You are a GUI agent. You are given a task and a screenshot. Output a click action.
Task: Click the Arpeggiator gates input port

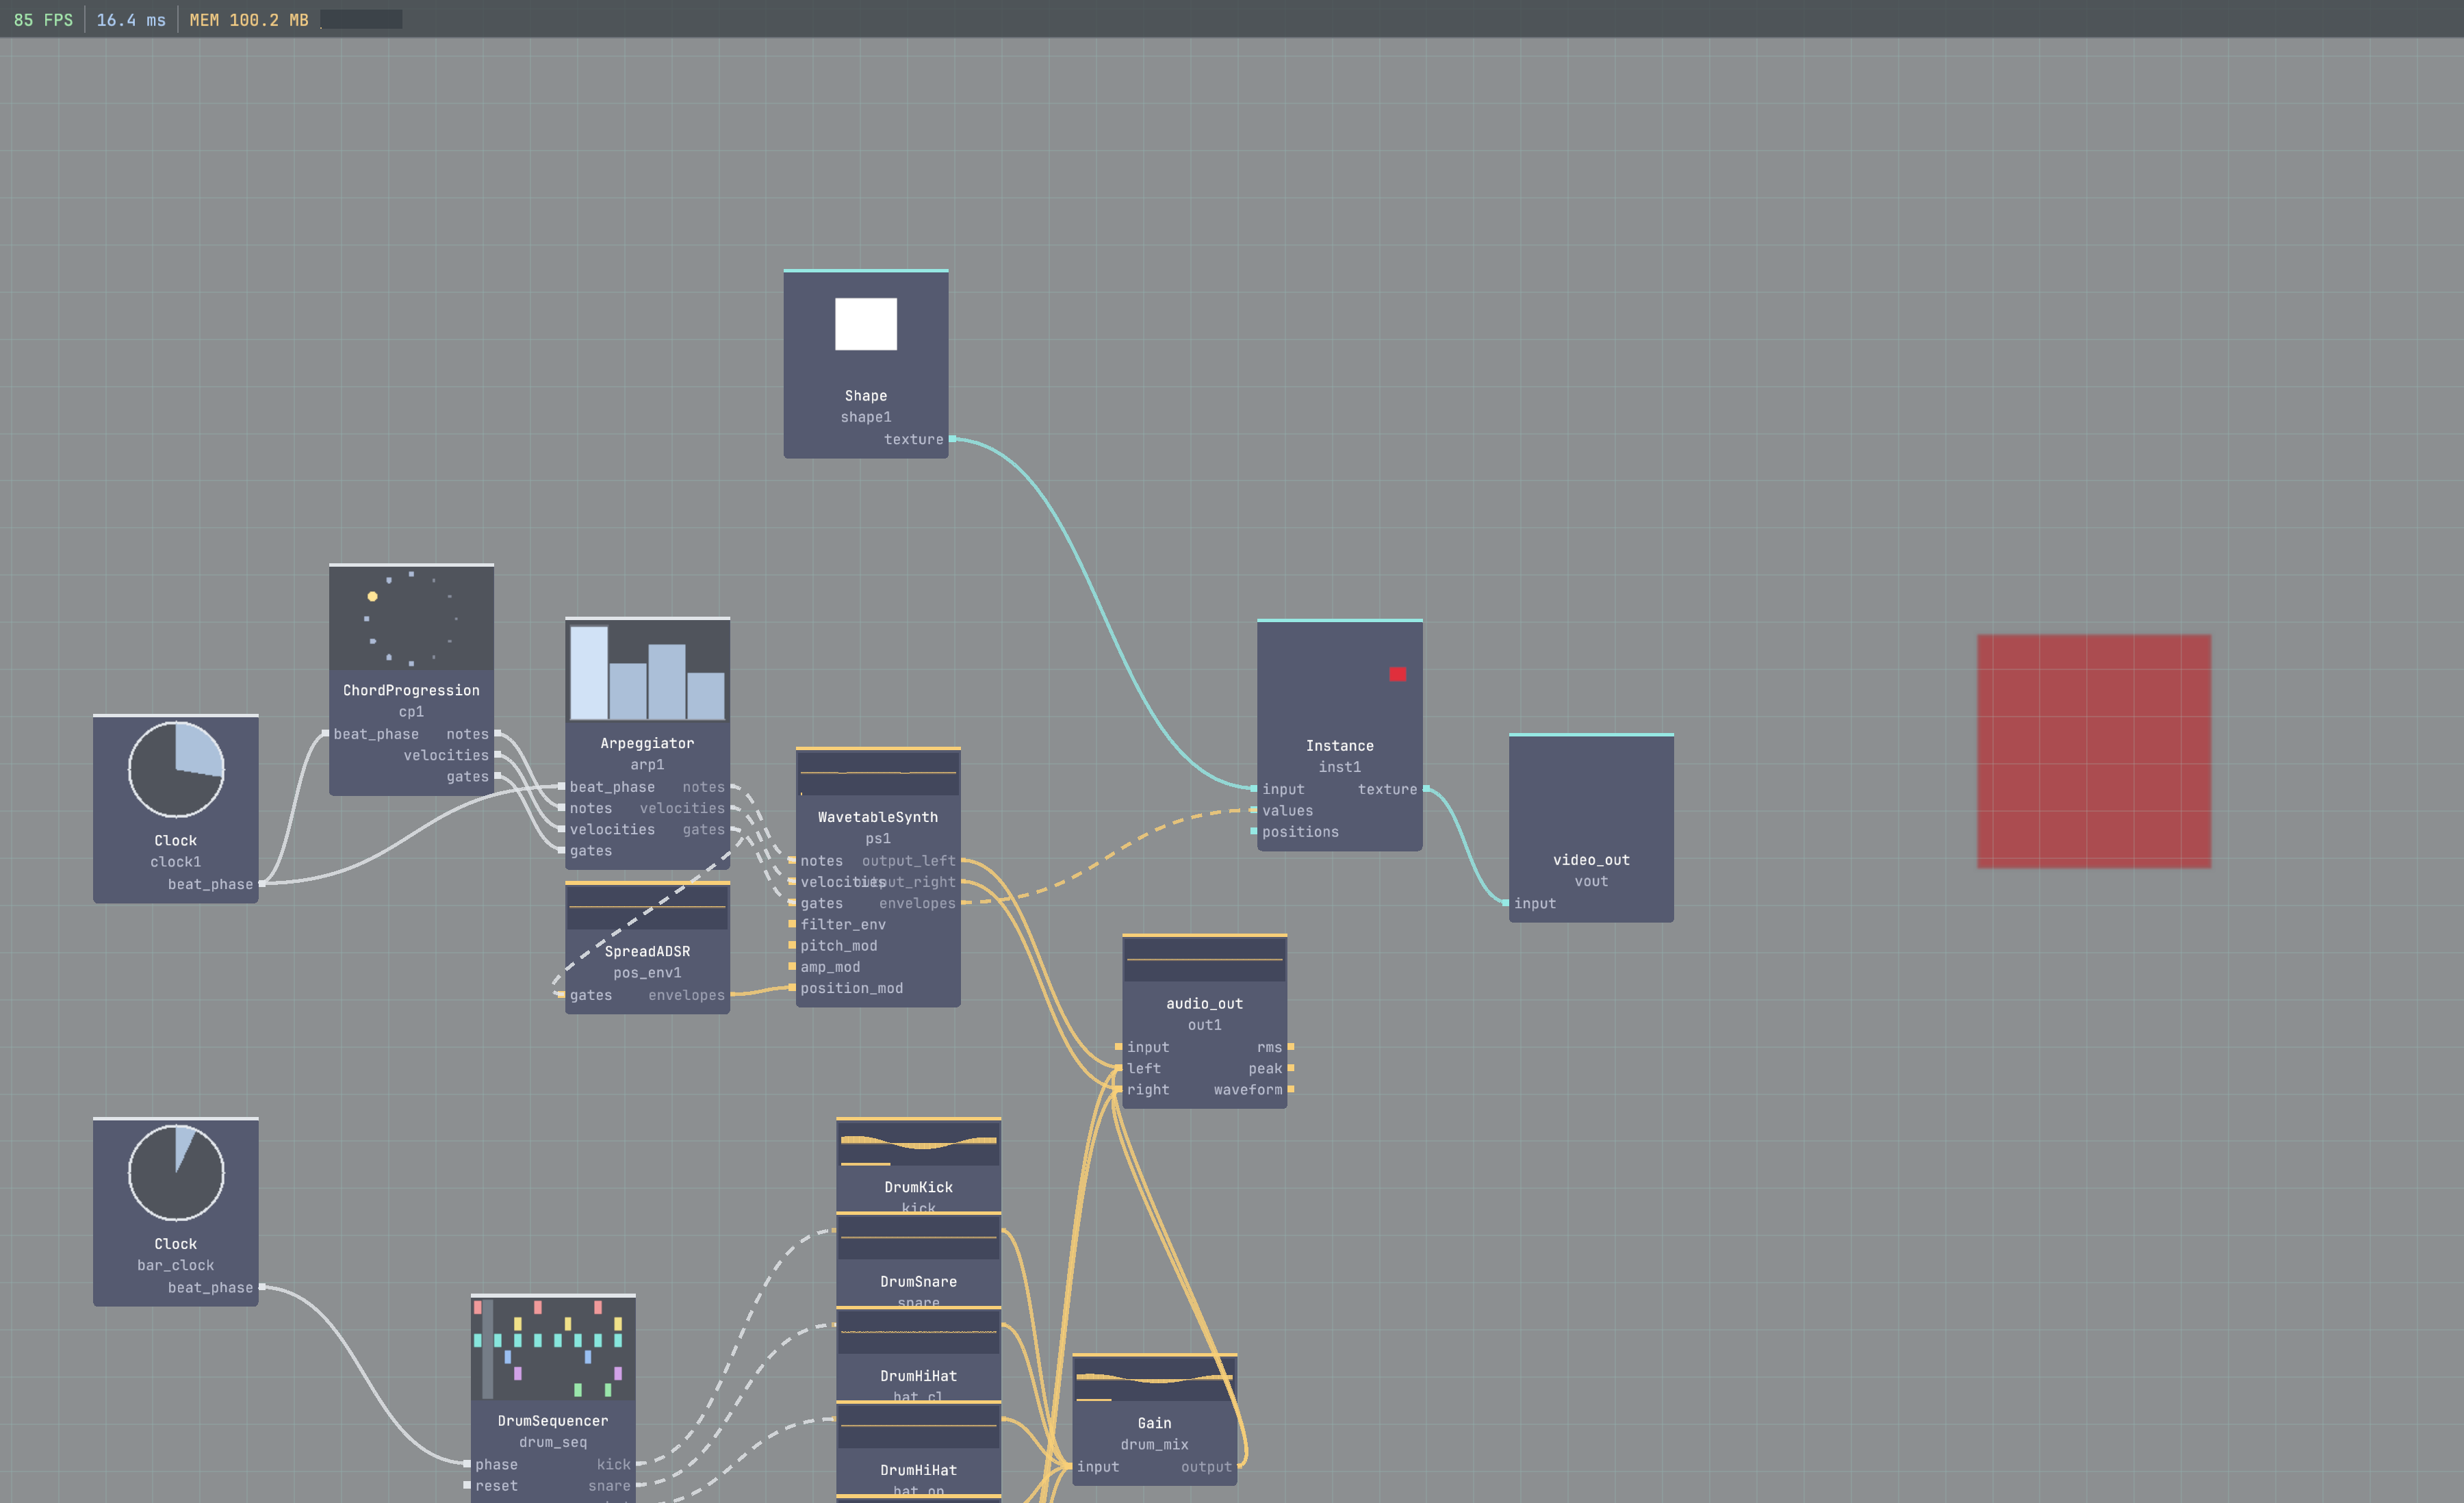[561, 851]
